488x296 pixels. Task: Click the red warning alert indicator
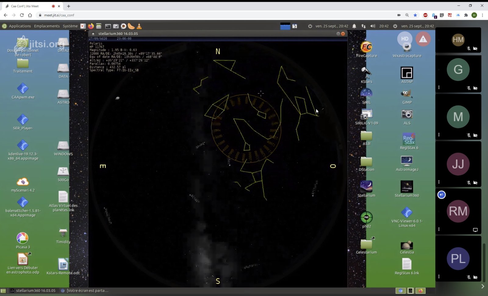(423, 39)
